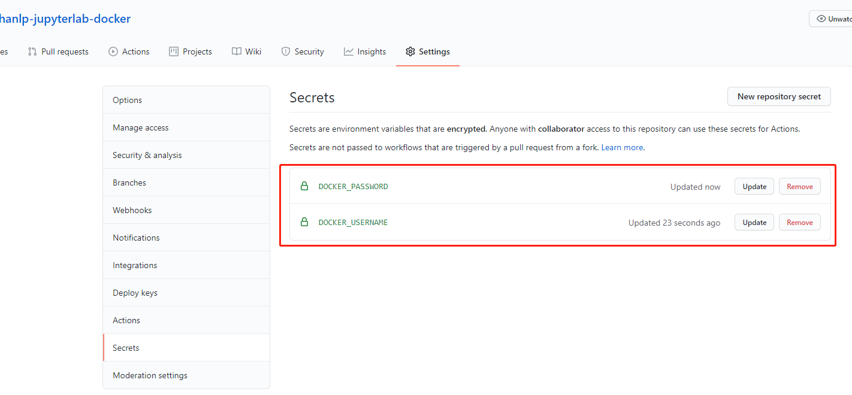Viewport: 852px width, 395px height.
Task: Update the DOCKER_USERNAME secret
Action: 754,222
